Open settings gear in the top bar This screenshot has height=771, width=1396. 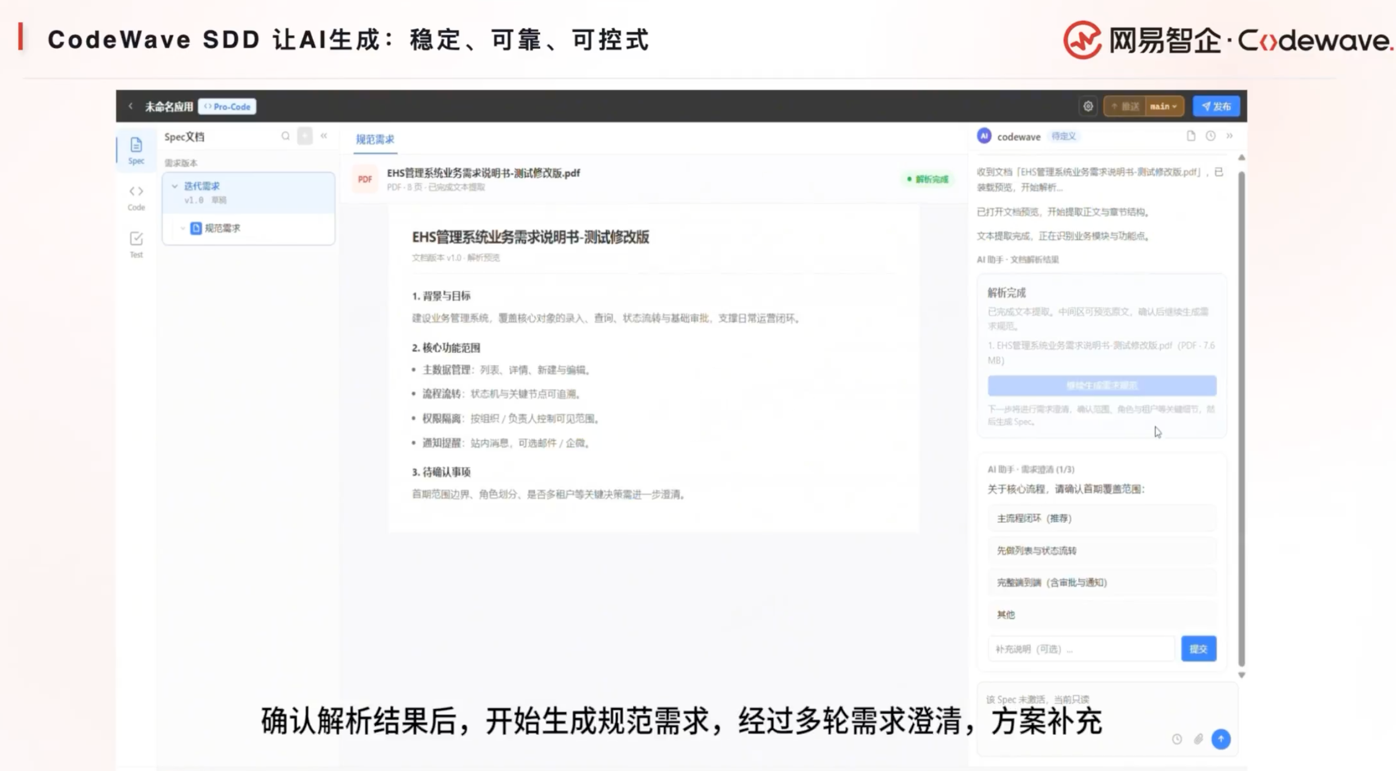[1088, 106]
